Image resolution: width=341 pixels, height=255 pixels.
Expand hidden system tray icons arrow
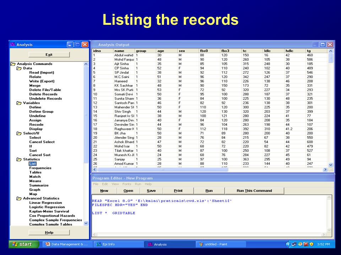[288, 244]
